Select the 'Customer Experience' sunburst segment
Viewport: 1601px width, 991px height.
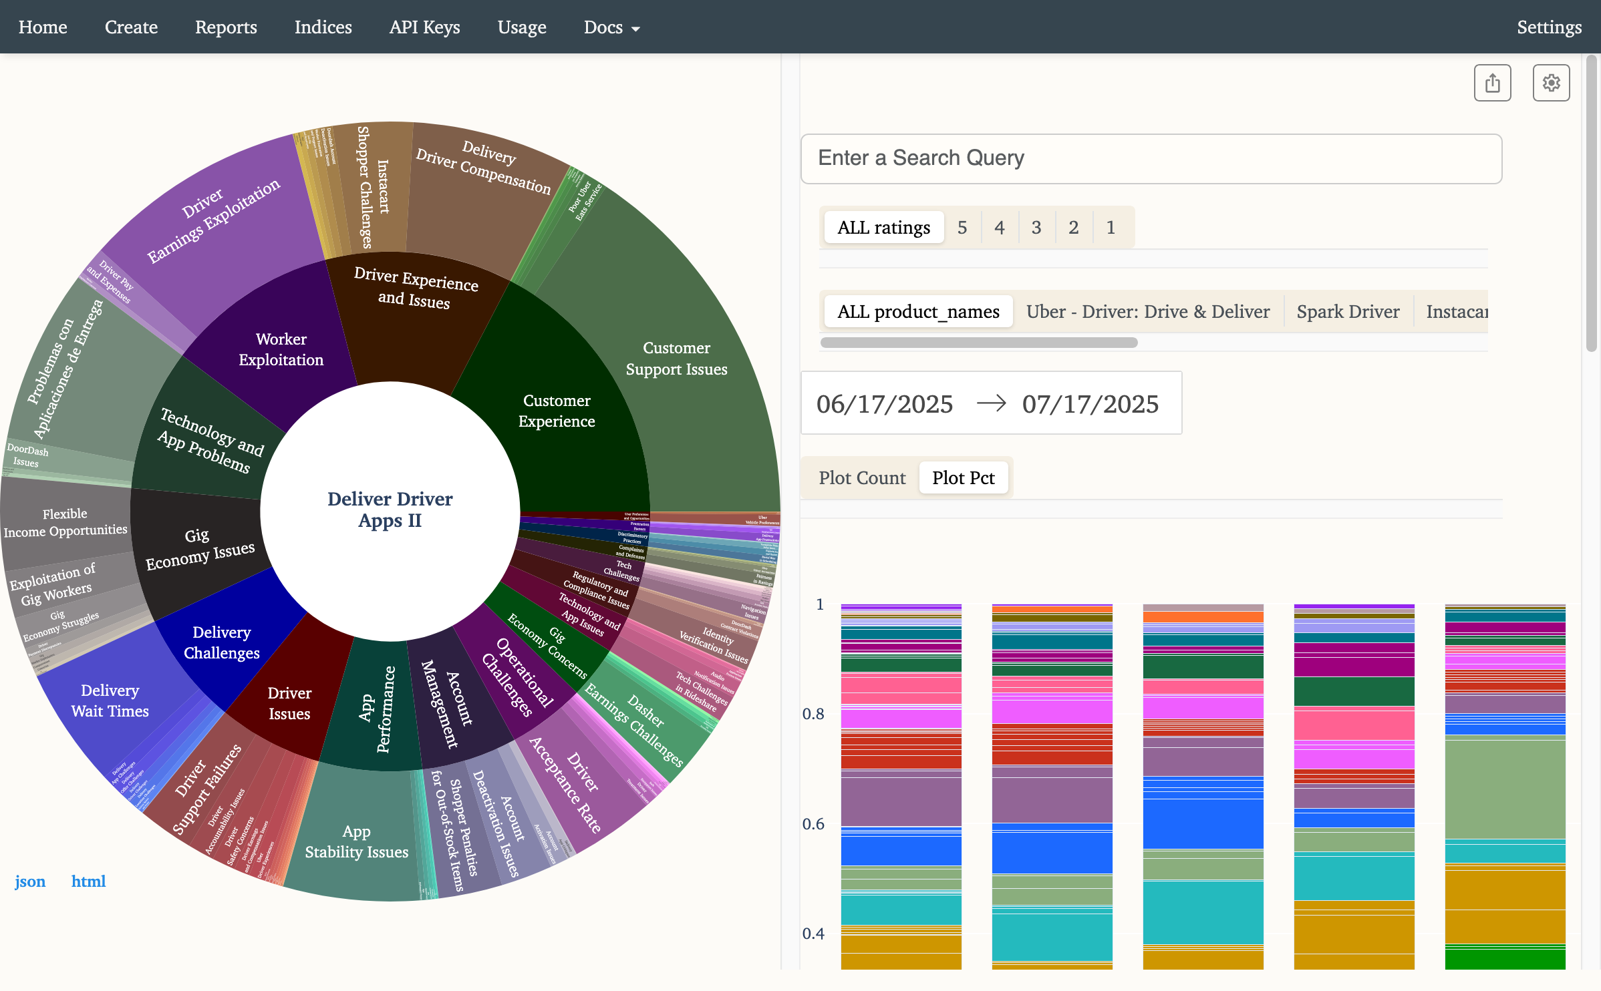pos(557,411)
